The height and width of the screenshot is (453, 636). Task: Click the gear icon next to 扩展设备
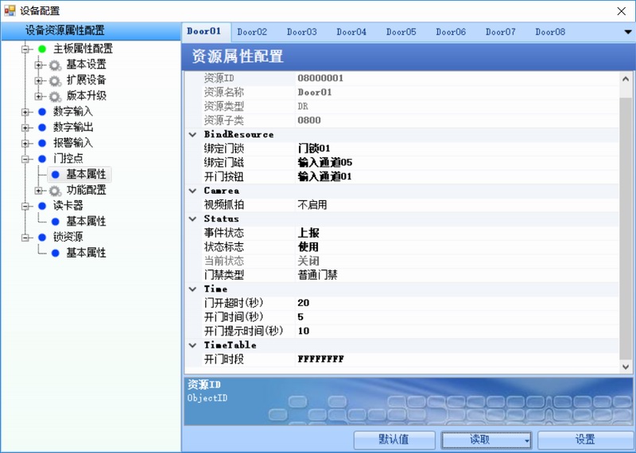55,80
